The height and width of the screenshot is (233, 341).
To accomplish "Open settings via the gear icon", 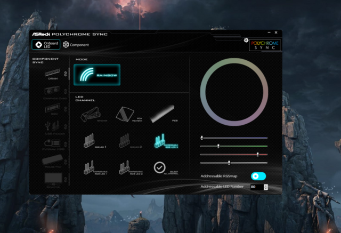I will [246, 41].
